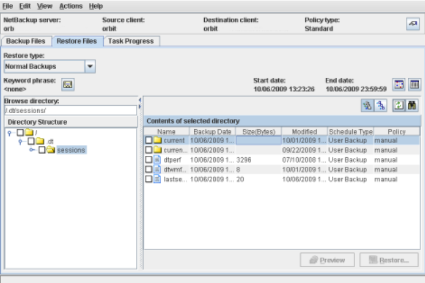
Task: Click the file icon in the dtwmf row
Action: (x=157, y=169)
